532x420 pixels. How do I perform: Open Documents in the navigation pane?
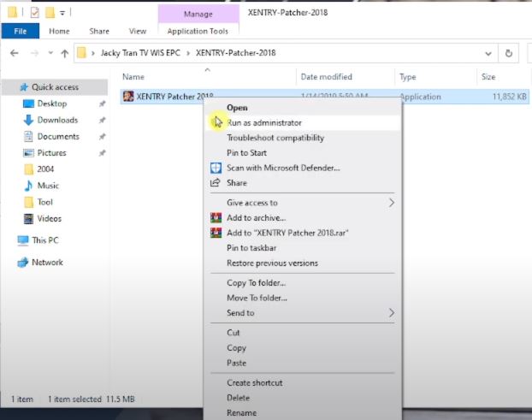coord(58,136)
